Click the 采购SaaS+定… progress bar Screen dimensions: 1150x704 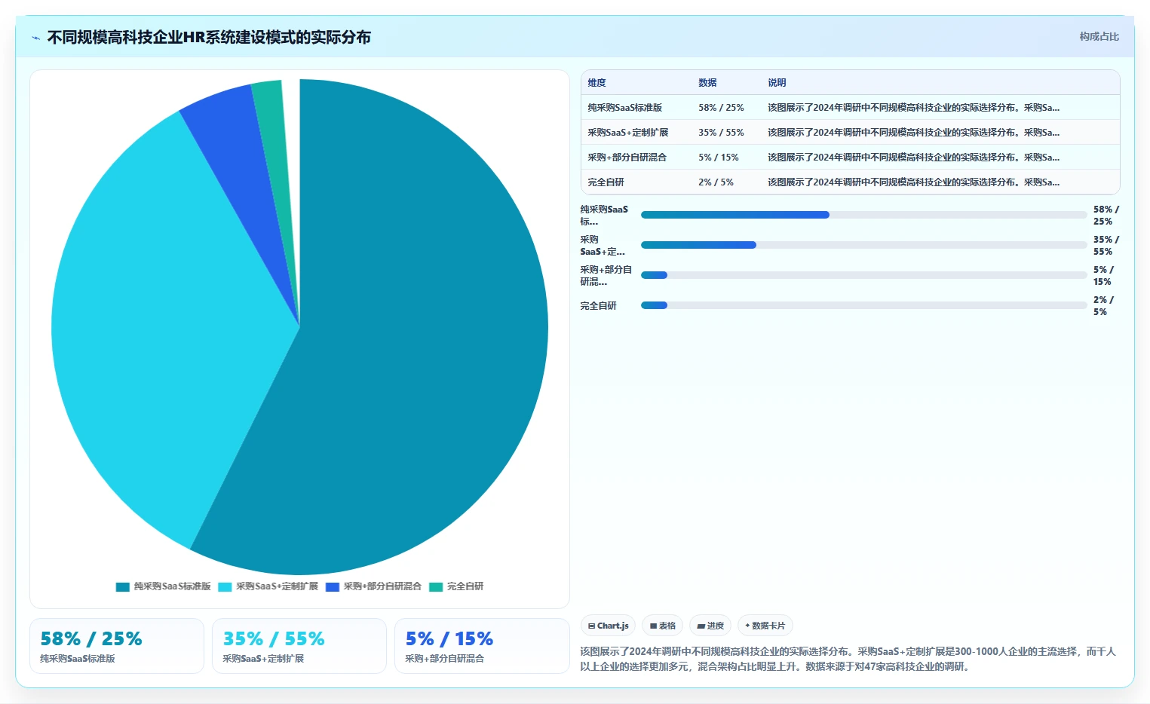click(x=863, y=245)
